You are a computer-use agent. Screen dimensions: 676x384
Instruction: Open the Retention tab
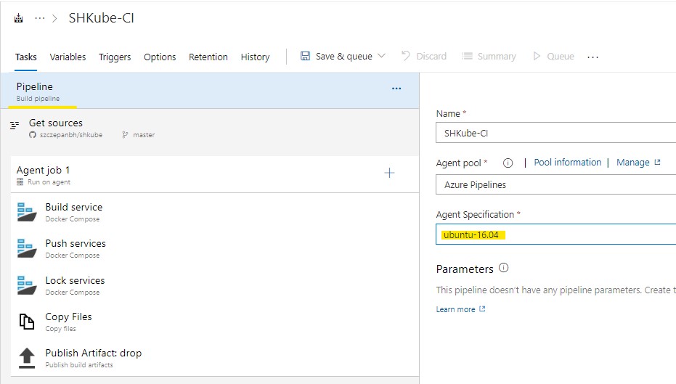208,57
